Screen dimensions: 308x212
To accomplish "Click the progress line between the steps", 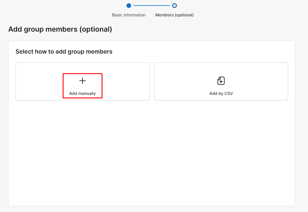I will (152, 6).
